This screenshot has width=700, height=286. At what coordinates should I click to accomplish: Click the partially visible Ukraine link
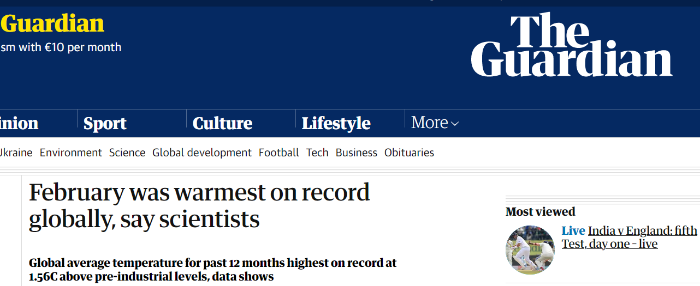pyautogui.click(x=16, y=153)
